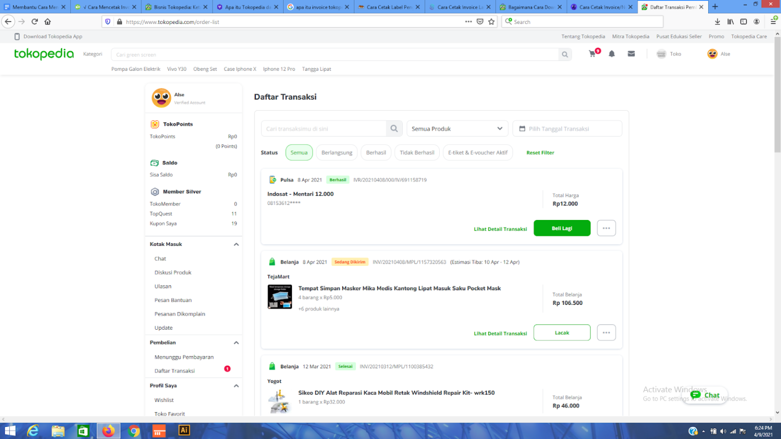Open the notifications bell

612,53
